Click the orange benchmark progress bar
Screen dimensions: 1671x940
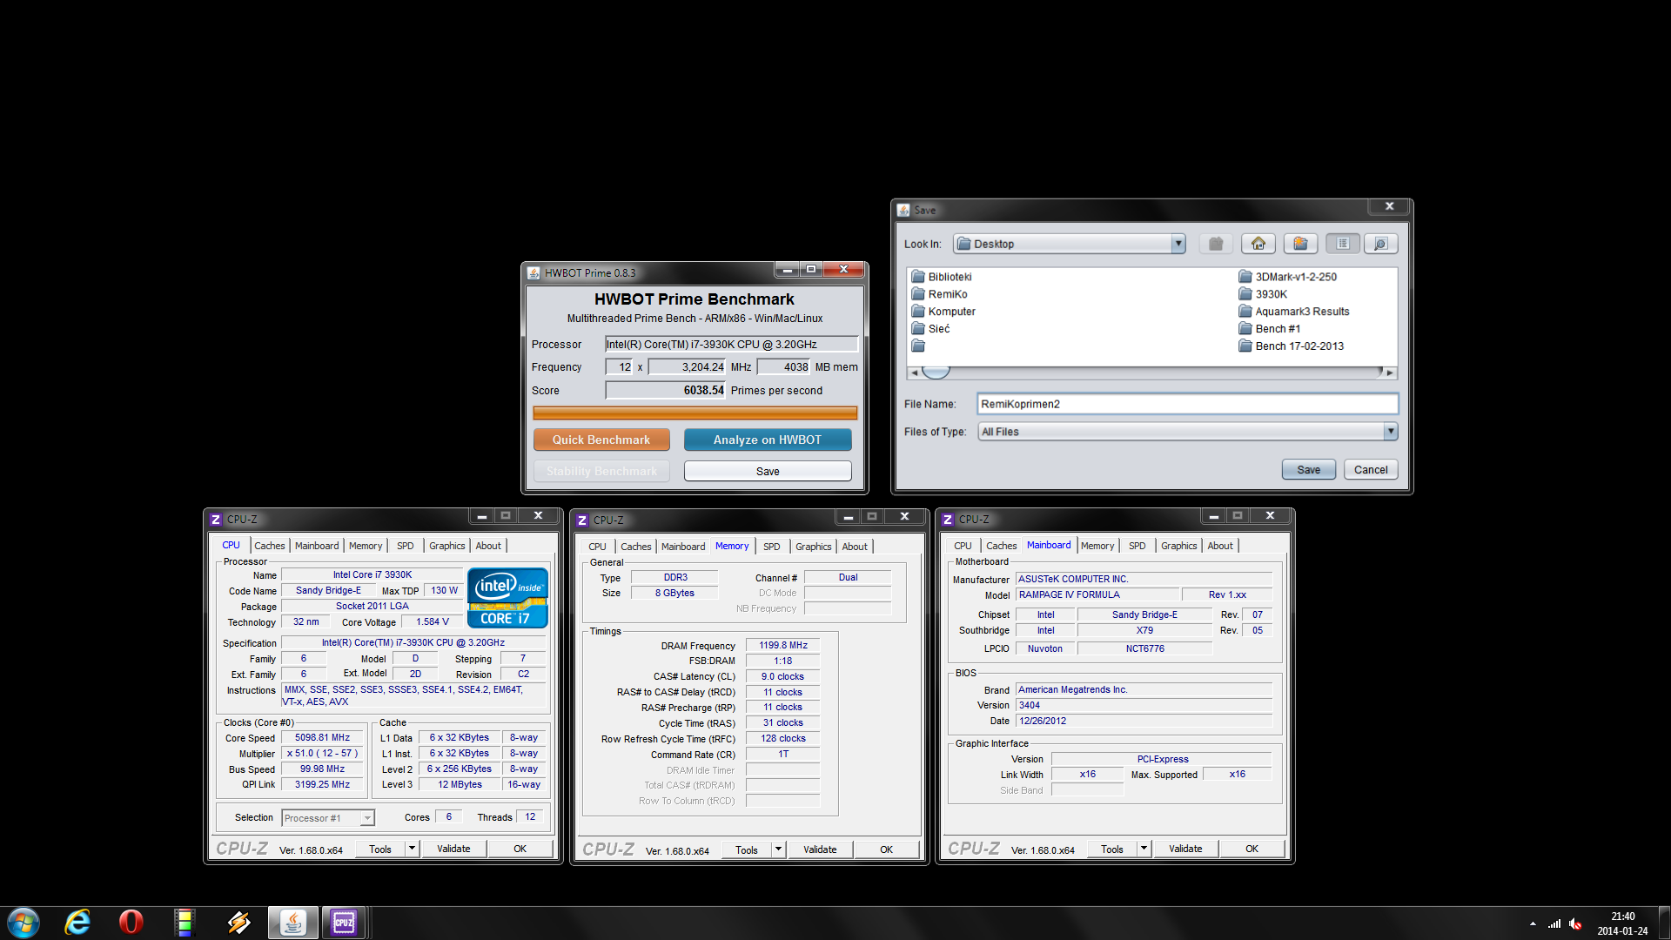pos(695,413)
